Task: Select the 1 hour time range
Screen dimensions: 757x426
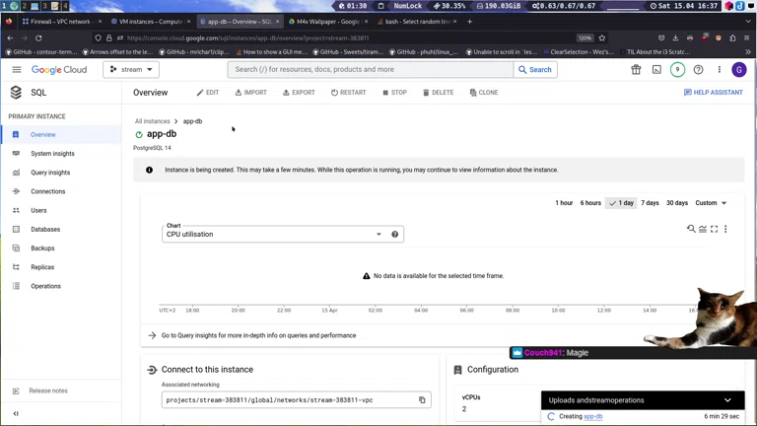Action: pyautogui.click(x=564, y=203)
